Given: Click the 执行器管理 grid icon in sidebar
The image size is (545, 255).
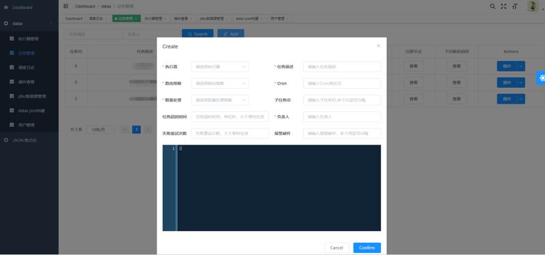Looking at the screenshot, I should pyautogui.click(x=12, y=39).
